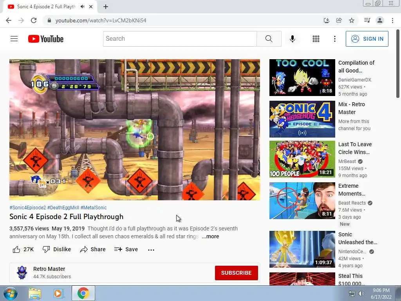This screenshot has height=301, width=401.
Task: Open Last To Leave Circle thumbnail
Action: tap(302, 159)
